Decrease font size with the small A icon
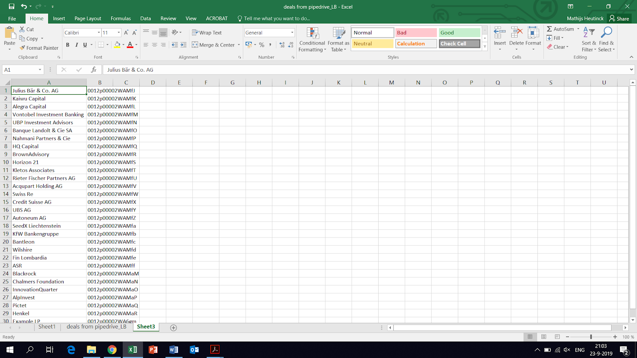The image size is (637, 358). pyautogui.click(x=135, y=33)
